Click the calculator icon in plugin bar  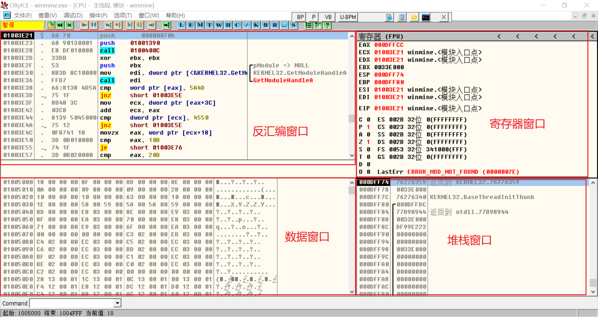pos(402,17)
